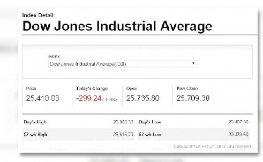
Task: Click the Day's High value 25,800.30
Action: pyautogui.click(x=123, y=122)
